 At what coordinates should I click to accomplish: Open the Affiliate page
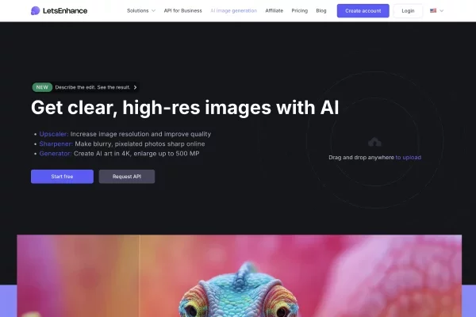pyautogui.click(x=274, y=10)
